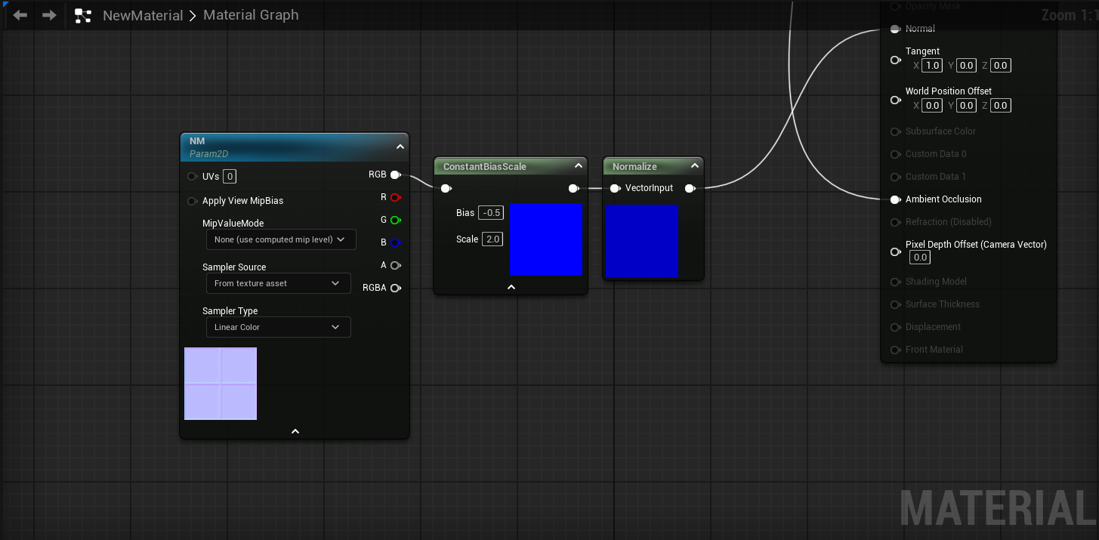
Task: Collapse the NM node preview with bottom chevron
Action: [295, 431]
